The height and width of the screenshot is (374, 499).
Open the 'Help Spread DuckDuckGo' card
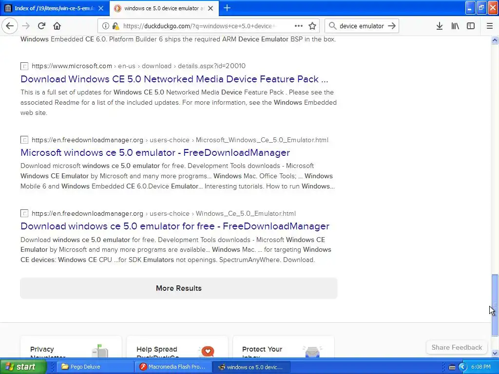point(177,347)
